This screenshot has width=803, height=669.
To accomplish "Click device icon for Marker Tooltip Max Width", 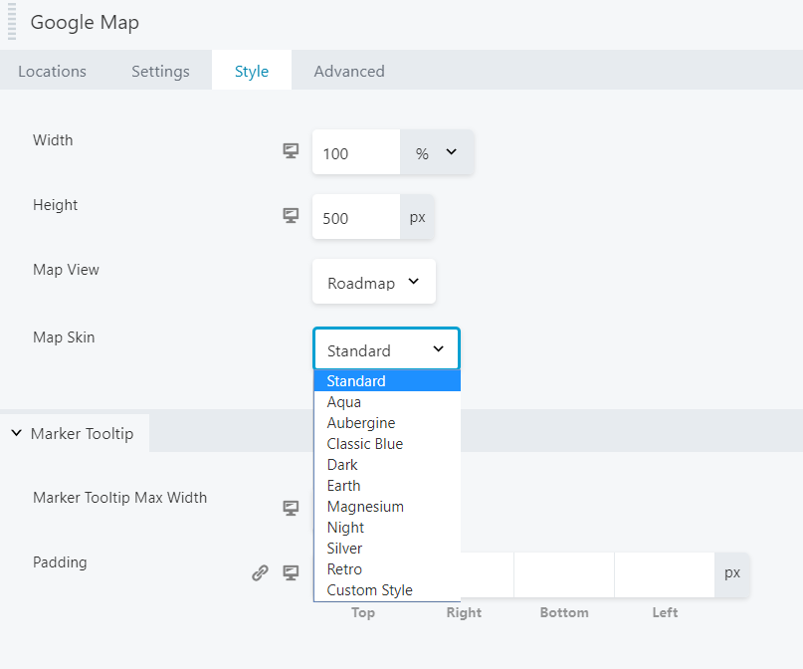I will click(x=291, y=508).
